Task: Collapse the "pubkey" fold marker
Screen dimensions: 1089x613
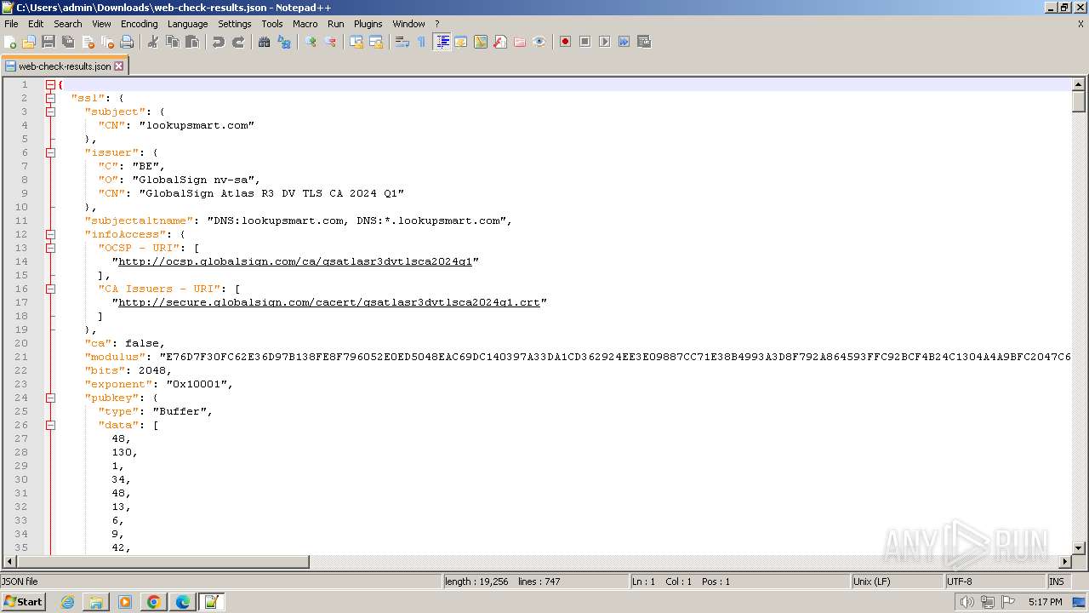Action: pos(50,398)
